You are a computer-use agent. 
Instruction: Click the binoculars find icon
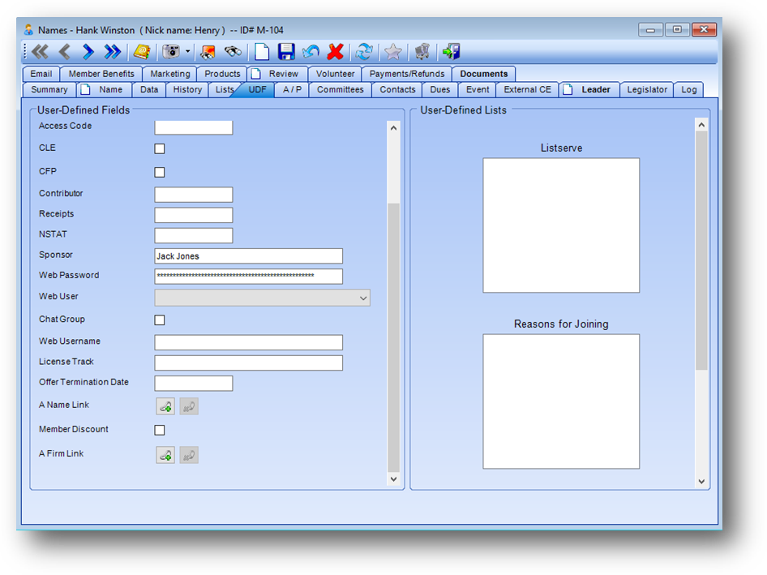click(x=233, y=51)
